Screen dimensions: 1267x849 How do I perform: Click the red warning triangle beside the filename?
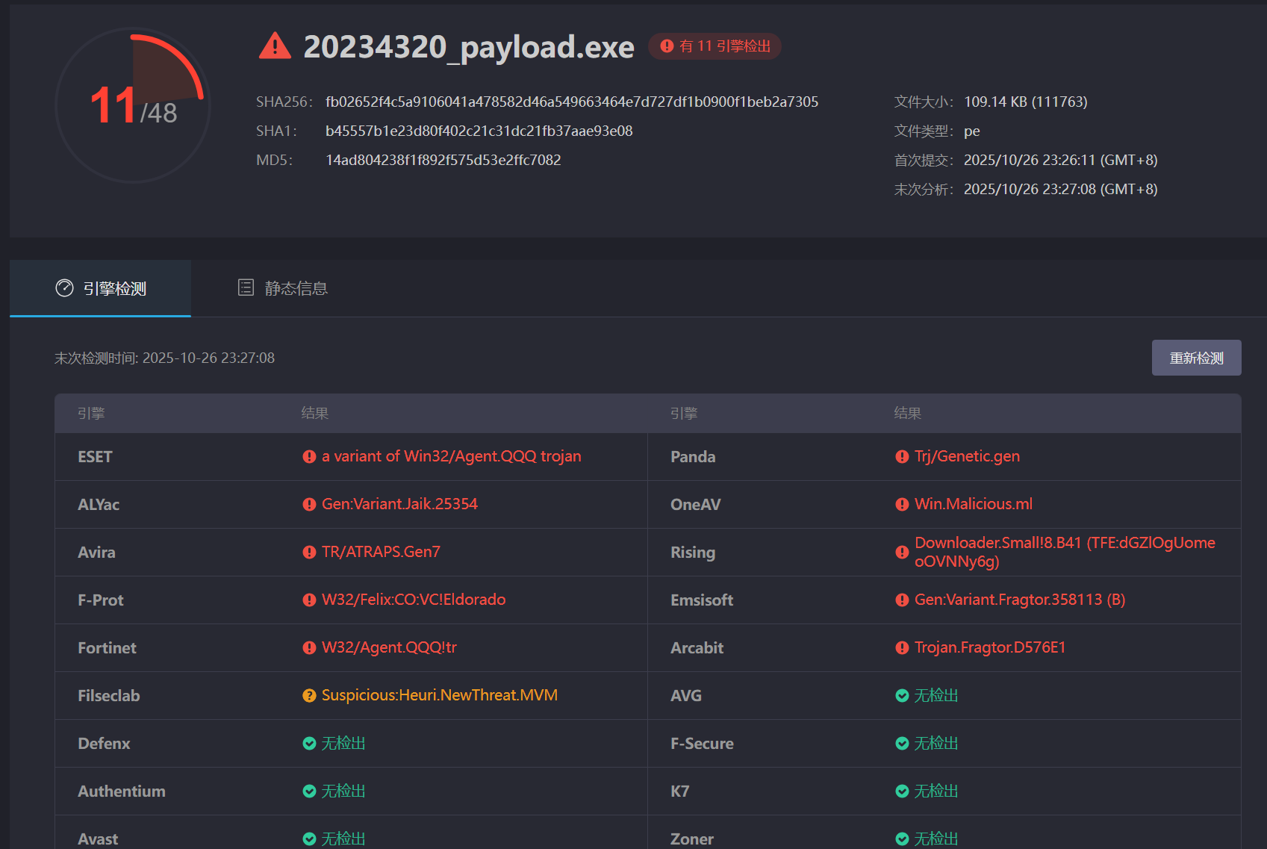coord(275,46)
